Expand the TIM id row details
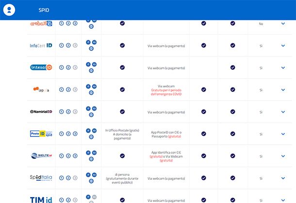Screen dimensions: 296x203 (283, 200)
